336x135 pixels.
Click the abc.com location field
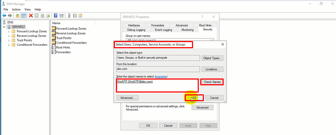pos(158,69)
